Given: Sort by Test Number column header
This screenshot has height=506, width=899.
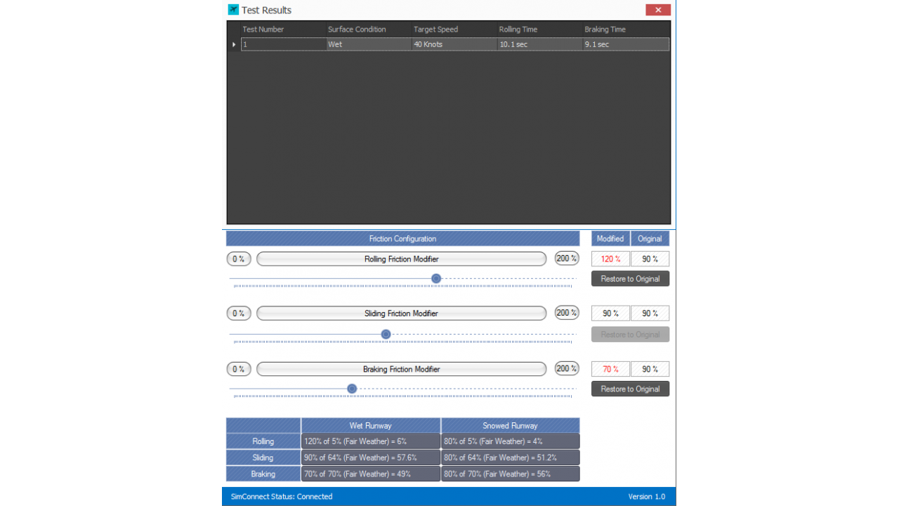Looking at the screenshot, I should pos(263,30).
